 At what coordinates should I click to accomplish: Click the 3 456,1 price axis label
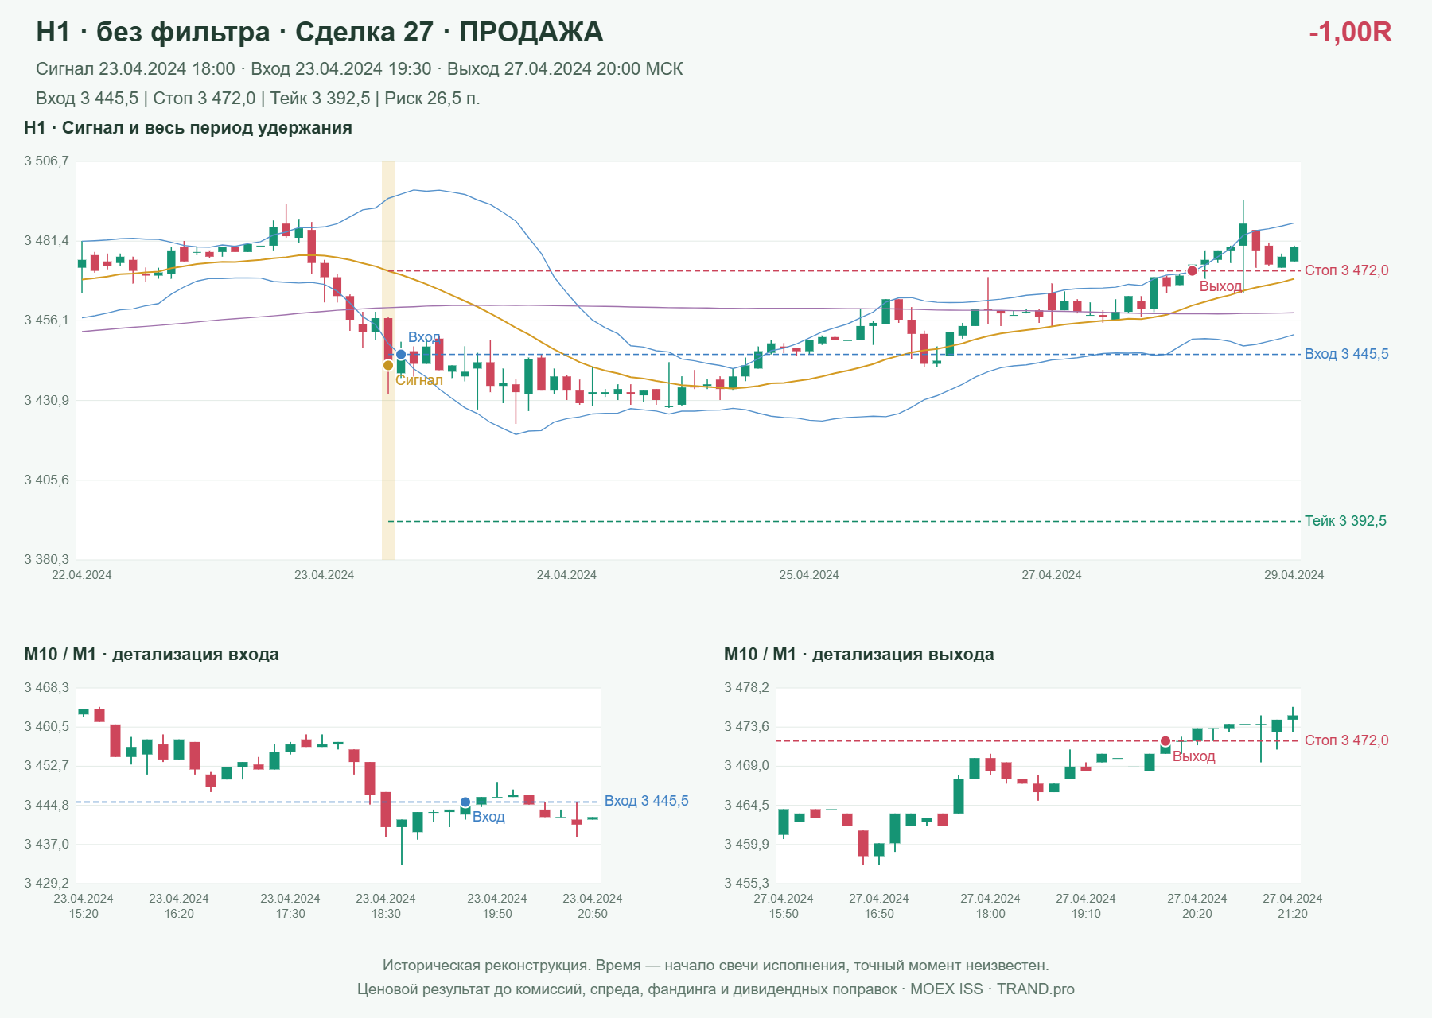(46, 321)
